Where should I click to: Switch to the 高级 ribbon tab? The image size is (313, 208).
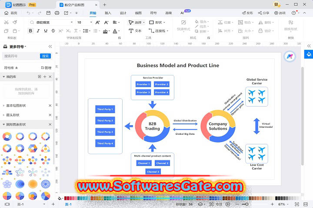pyautogui.click(x=169, y=13)
